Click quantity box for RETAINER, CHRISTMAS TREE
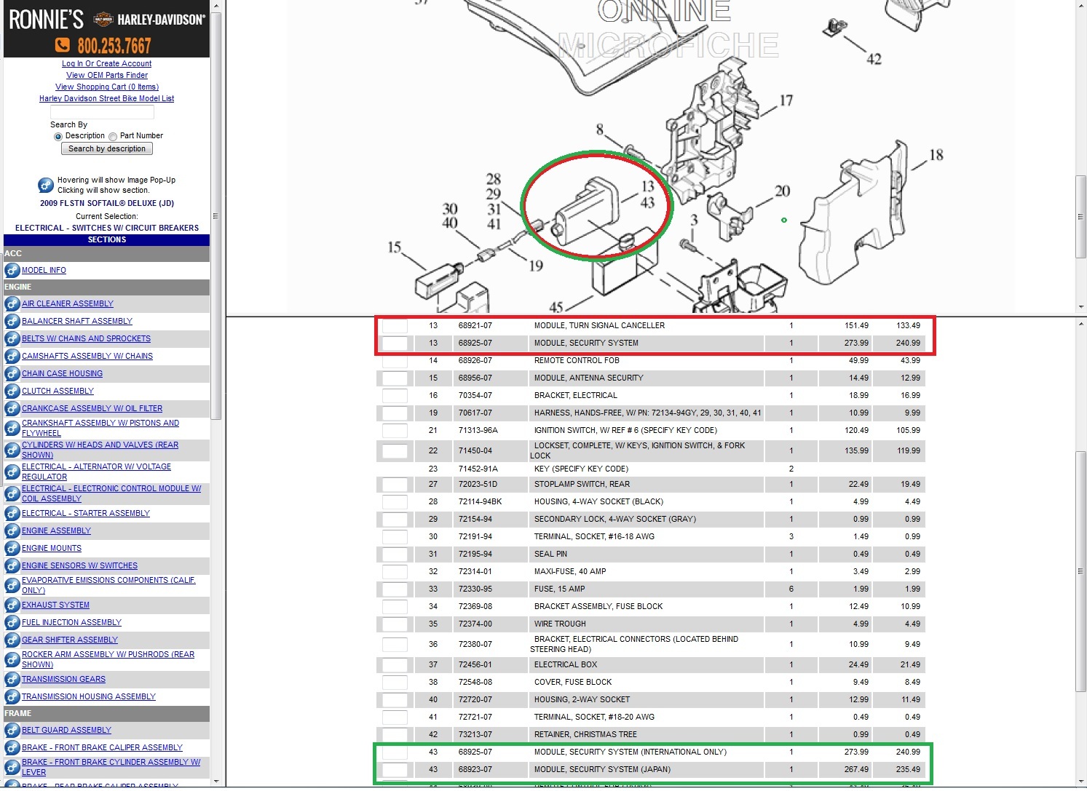1087x791 pixels. tap(395, 734)
